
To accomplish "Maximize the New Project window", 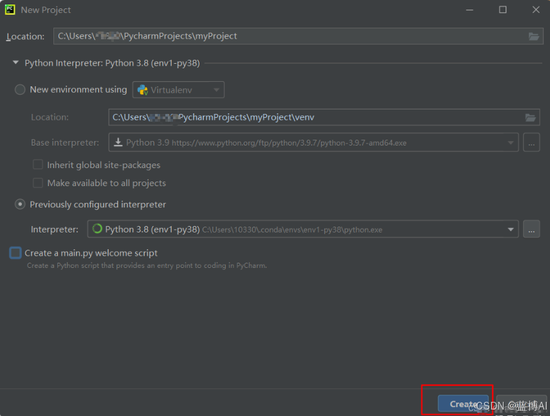I will pos(502,10).
